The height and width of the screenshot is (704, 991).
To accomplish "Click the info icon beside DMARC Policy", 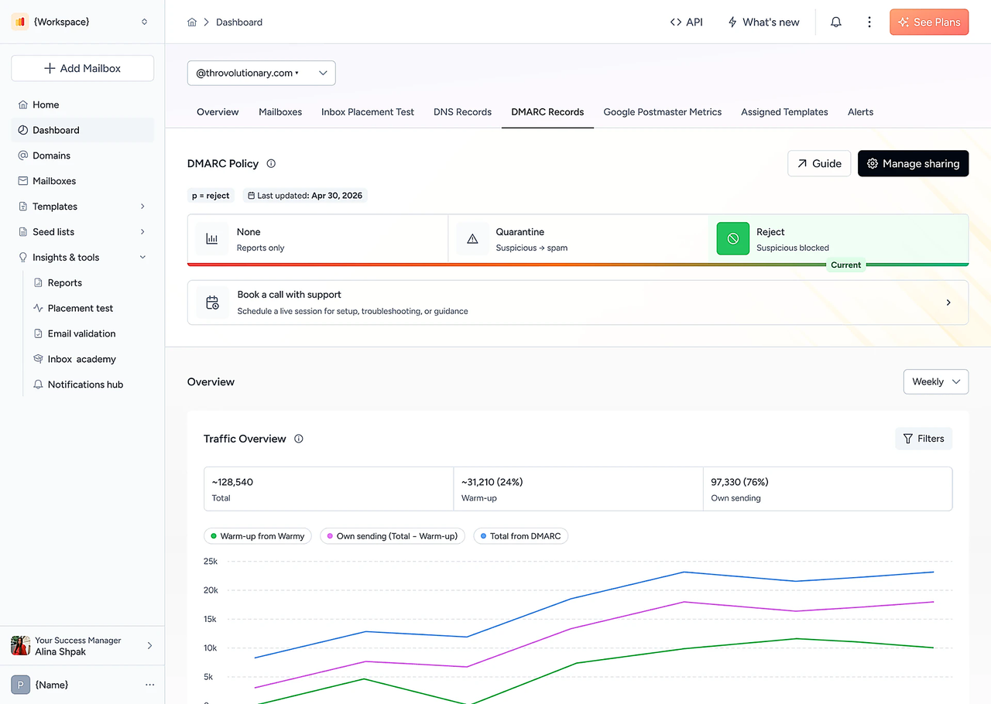I will click(x=271, y=163).
